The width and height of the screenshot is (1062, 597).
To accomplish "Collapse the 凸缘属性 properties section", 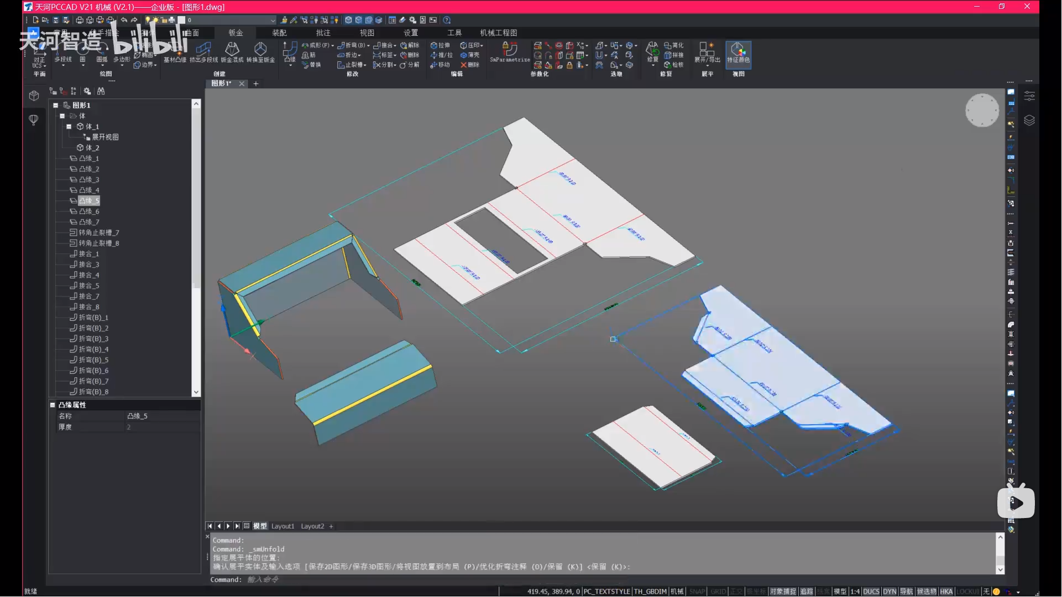I will click(53, 405).
